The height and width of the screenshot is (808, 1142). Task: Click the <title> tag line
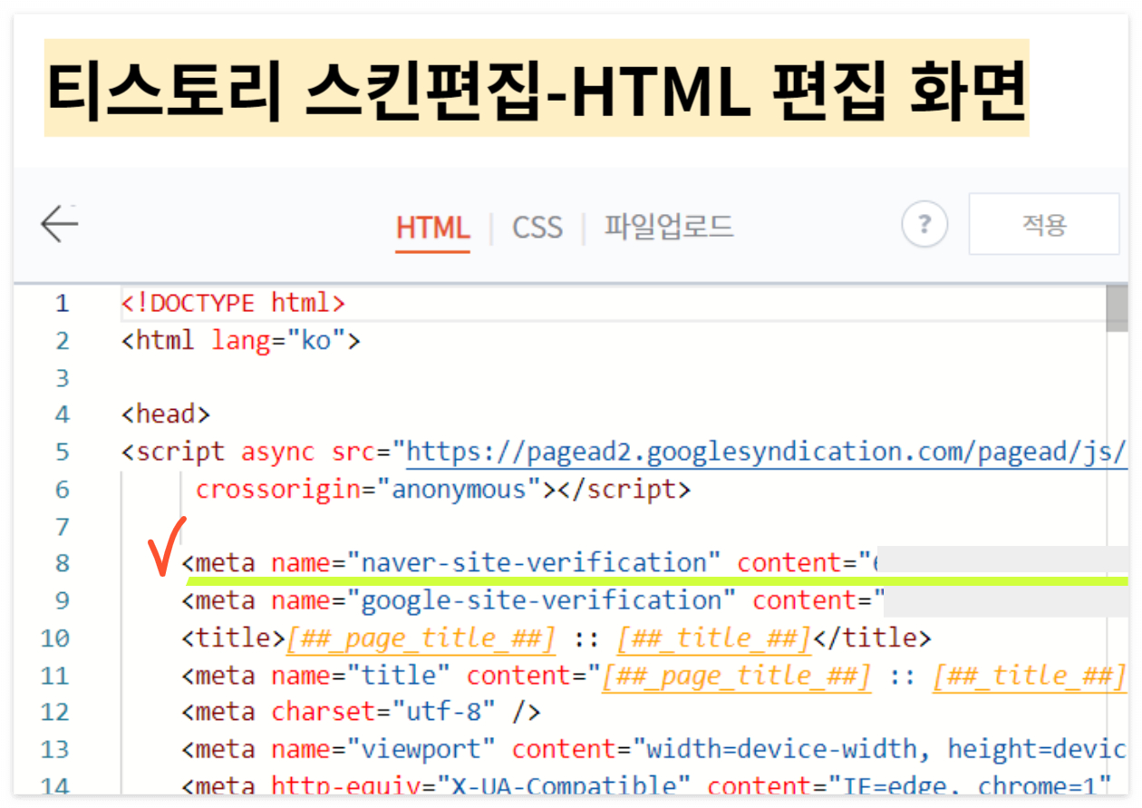(x=556, y=638)
